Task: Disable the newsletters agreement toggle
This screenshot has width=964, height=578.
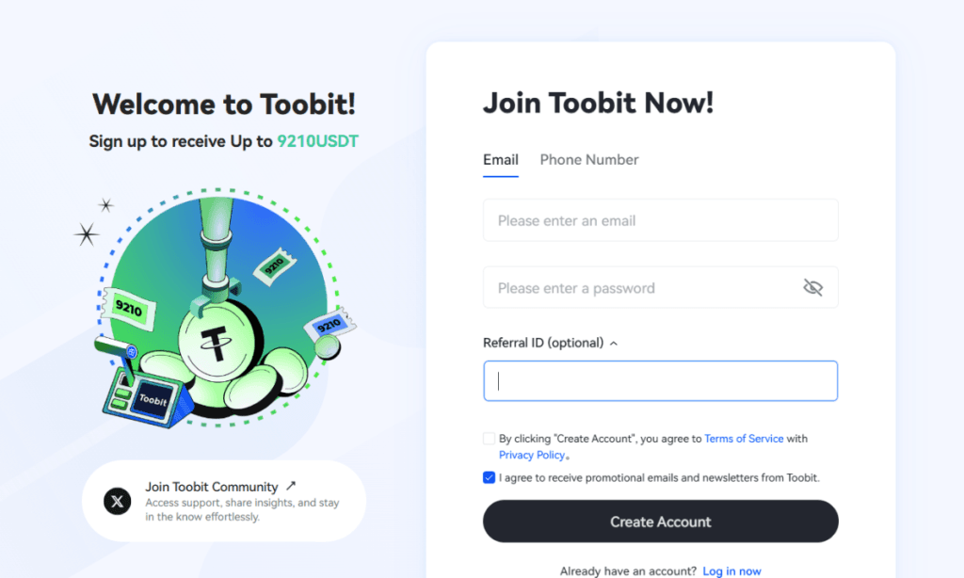Action: tap(489, 477)
